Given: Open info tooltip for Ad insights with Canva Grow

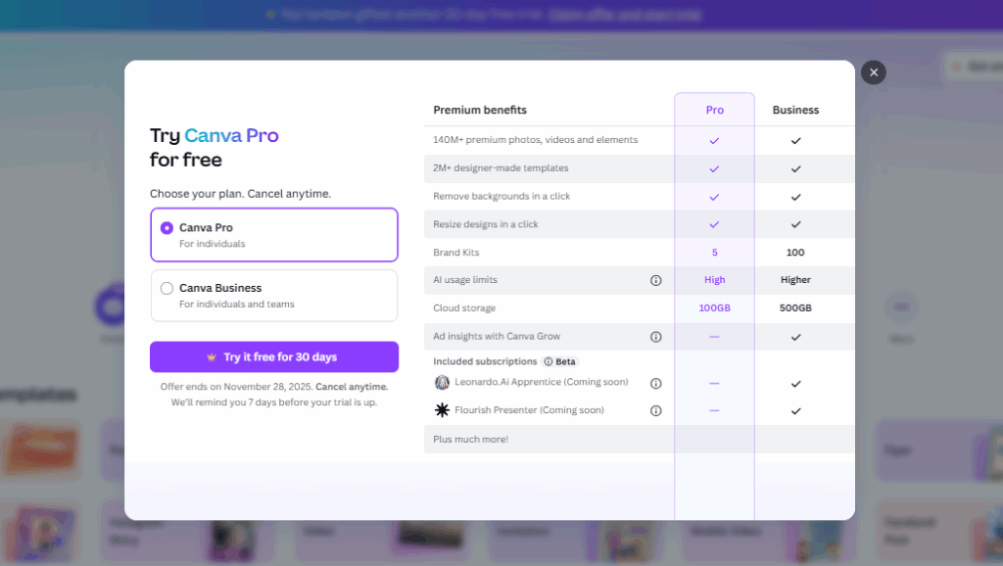Looking at the screenshot, I should tap(655, 335).
